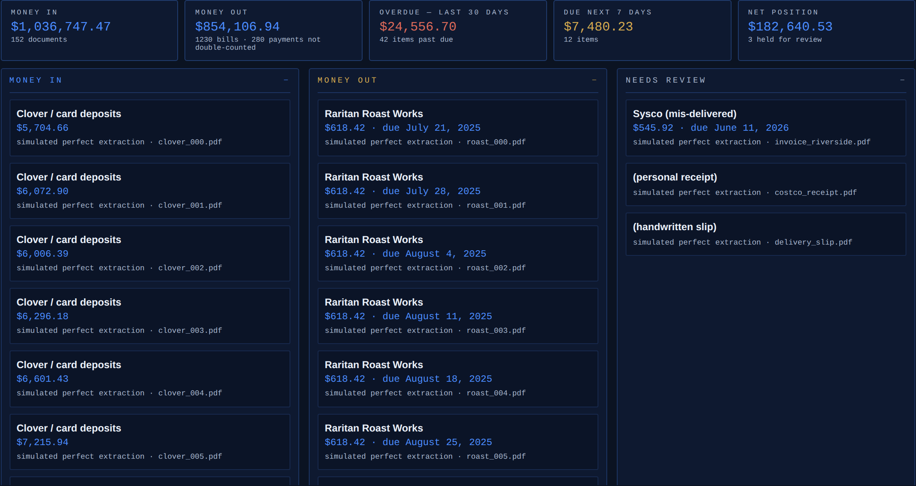The image size is (916, 486).
Task: Select Clover deposit of $6,072.90
Action: [150, 191]
